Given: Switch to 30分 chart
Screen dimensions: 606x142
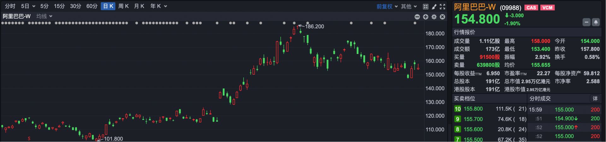Looking at the screenshot, I should click(75, 6).
